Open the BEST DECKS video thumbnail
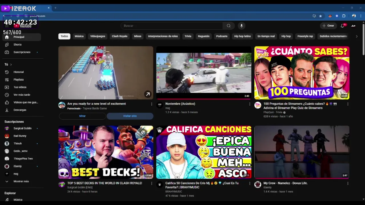Viewport: 365px width, 205px height. click(x=106, y=152)
